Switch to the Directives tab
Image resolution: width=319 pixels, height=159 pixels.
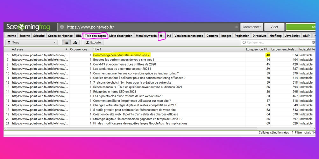(259, 36)
